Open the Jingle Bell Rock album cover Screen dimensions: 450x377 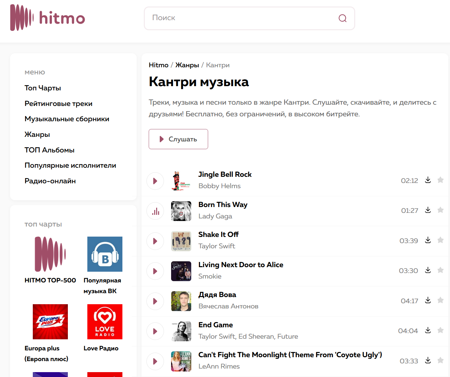pos(181,181)
